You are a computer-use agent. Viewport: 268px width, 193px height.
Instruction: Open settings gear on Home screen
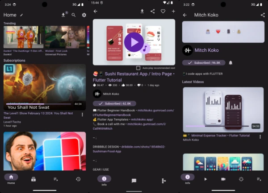[84, 15]
